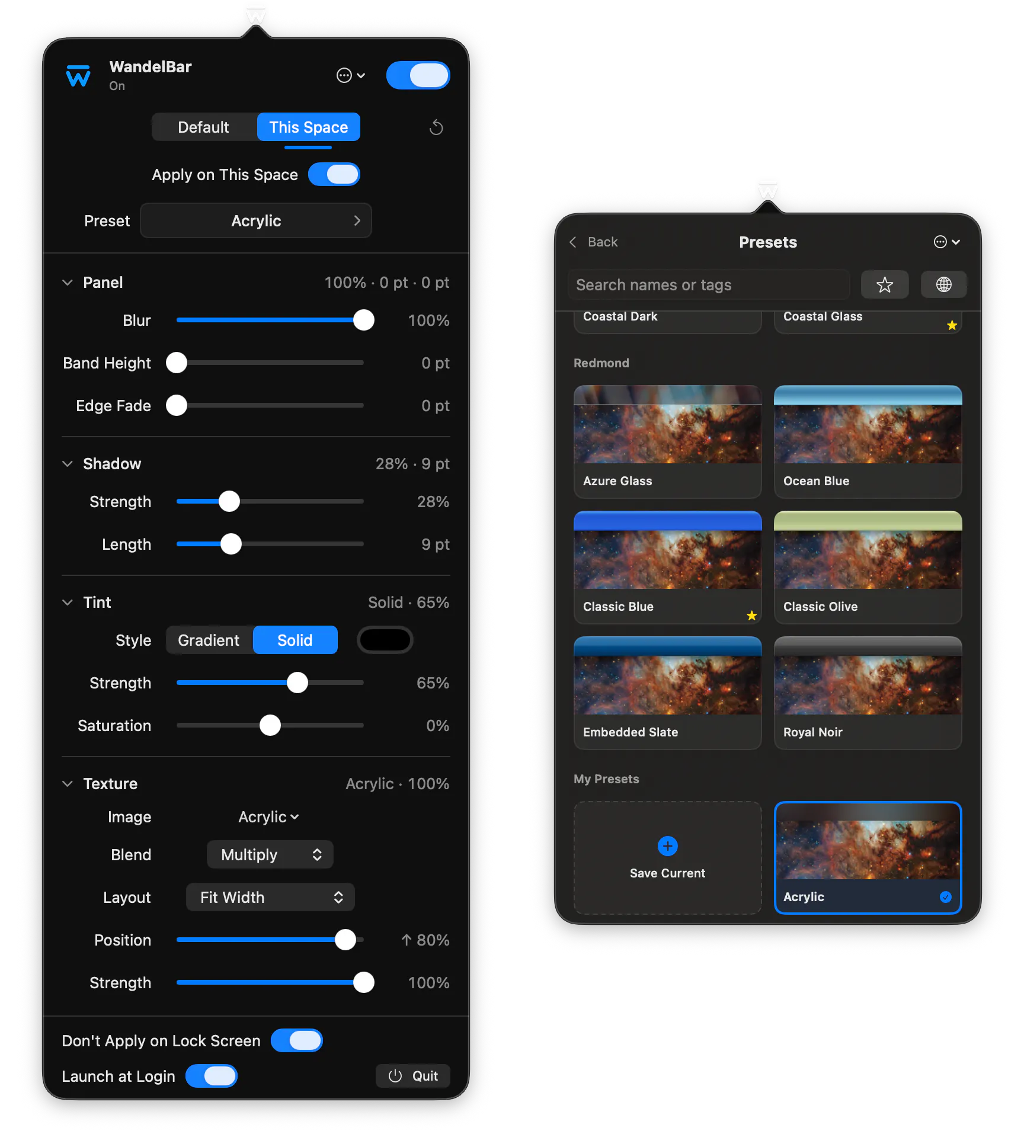Click the Tint Strength slider handle
The width and height of the screenshot is (1024, 1147).
[297, 683]
